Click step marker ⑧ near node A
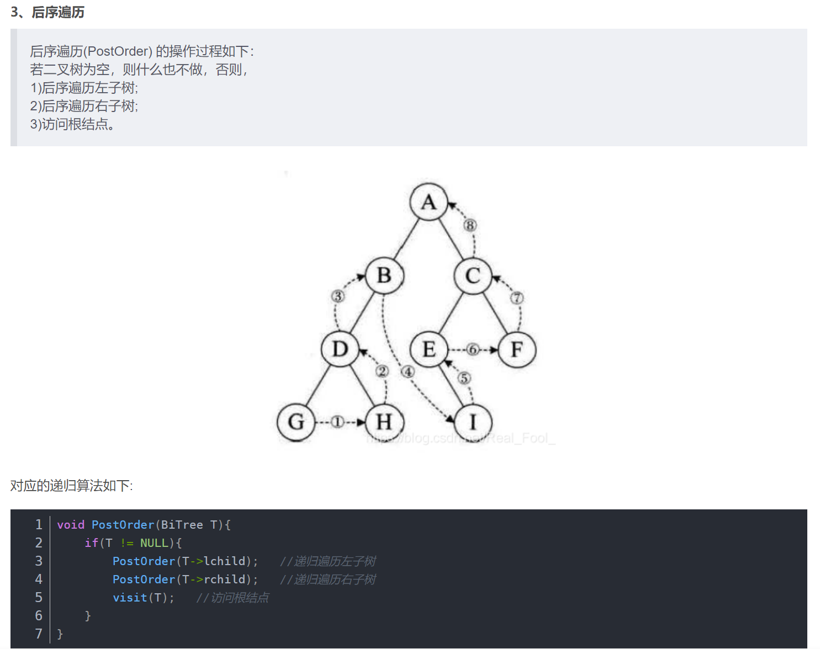 470,225
